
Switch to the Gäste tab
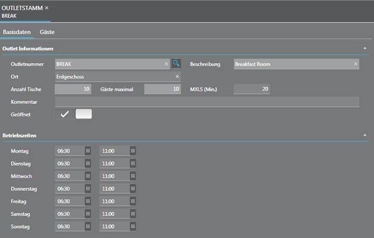47,32
